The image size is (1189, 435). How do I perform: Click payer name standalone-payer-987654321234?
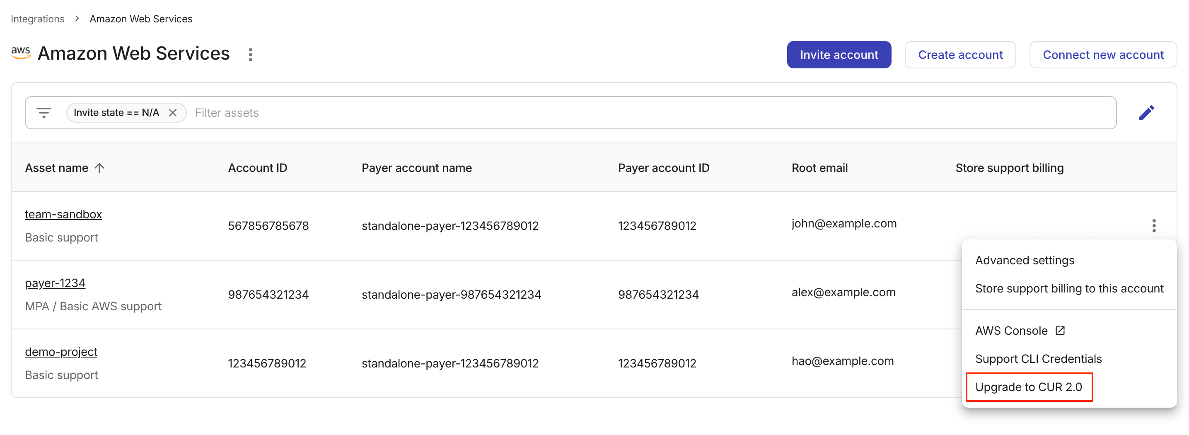(451, 295)
